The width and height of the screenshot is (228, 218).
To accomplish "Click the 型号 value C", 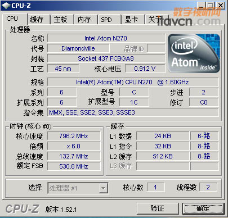I will 134,92.
